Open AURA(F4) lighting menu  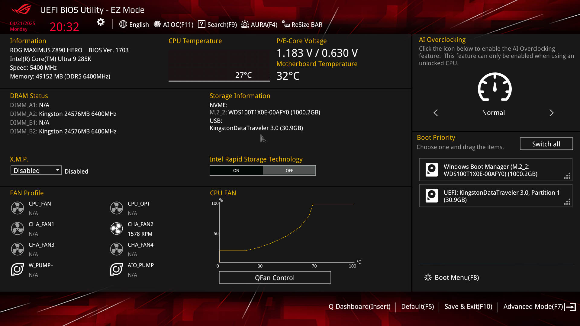pos(259,24)
